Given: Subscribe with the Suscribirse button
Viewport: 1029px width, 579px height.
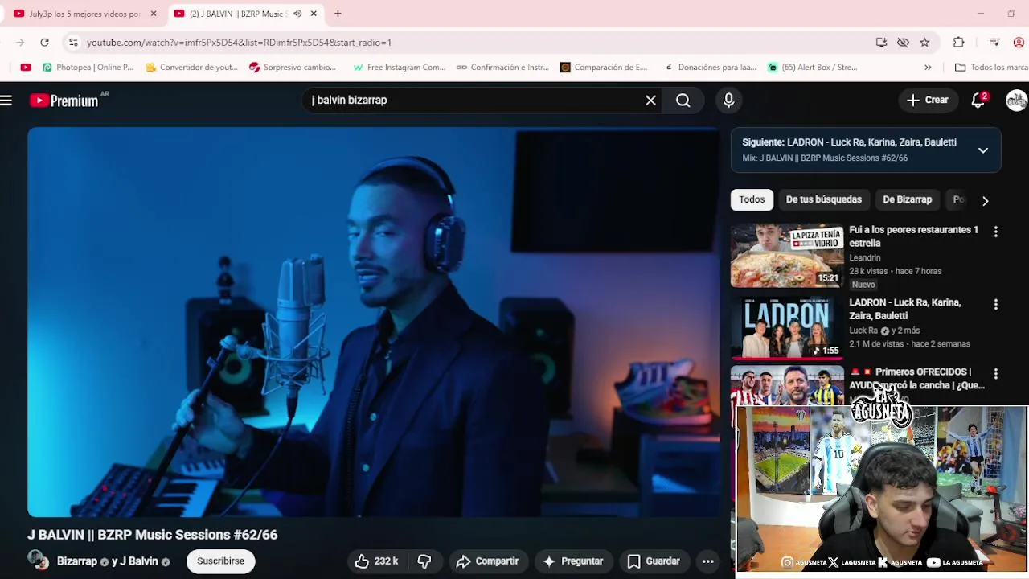Looking at the screenshot, I should click(221, 561).
